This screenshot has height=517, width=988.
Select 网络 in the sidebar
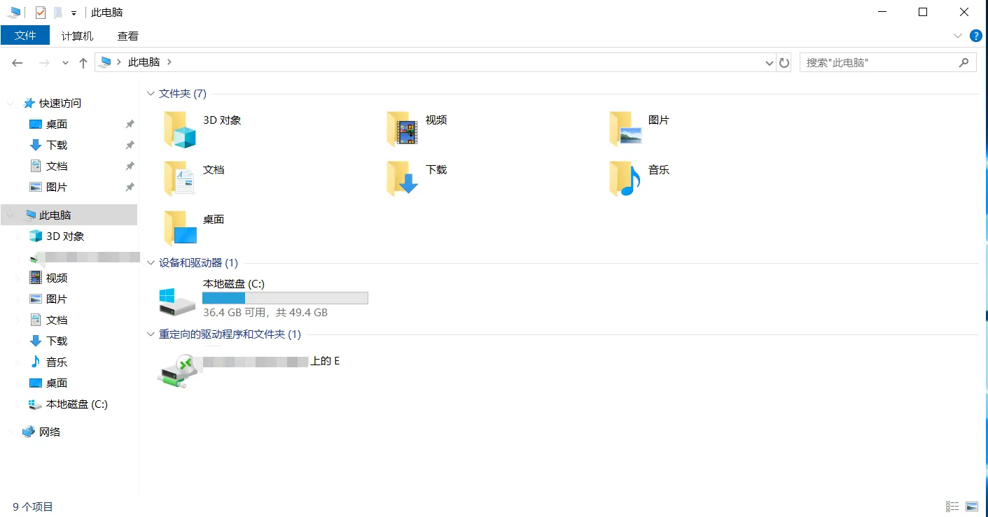49,432
